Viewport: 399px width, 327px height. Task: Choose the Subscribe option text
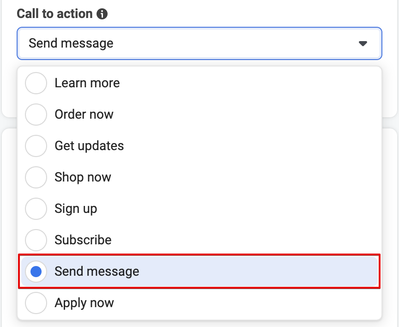[83, 240]
